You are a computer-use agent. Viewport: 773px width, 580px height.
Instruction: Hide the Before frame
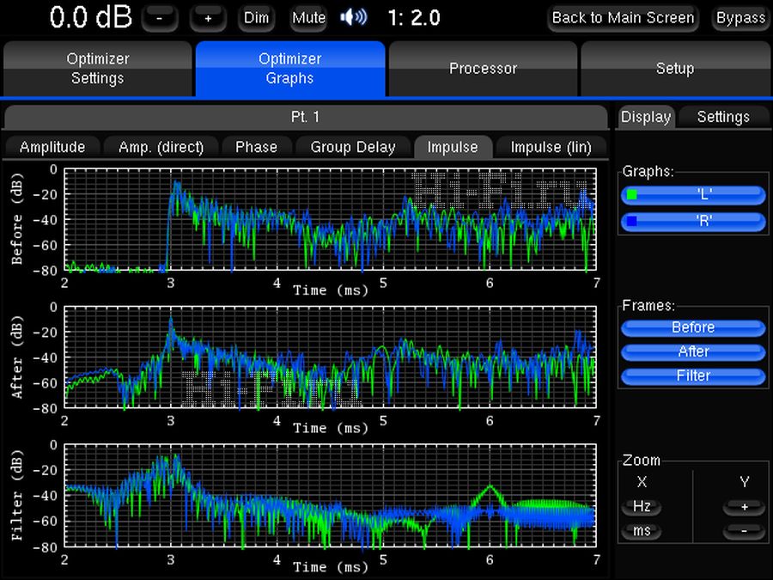693,327
